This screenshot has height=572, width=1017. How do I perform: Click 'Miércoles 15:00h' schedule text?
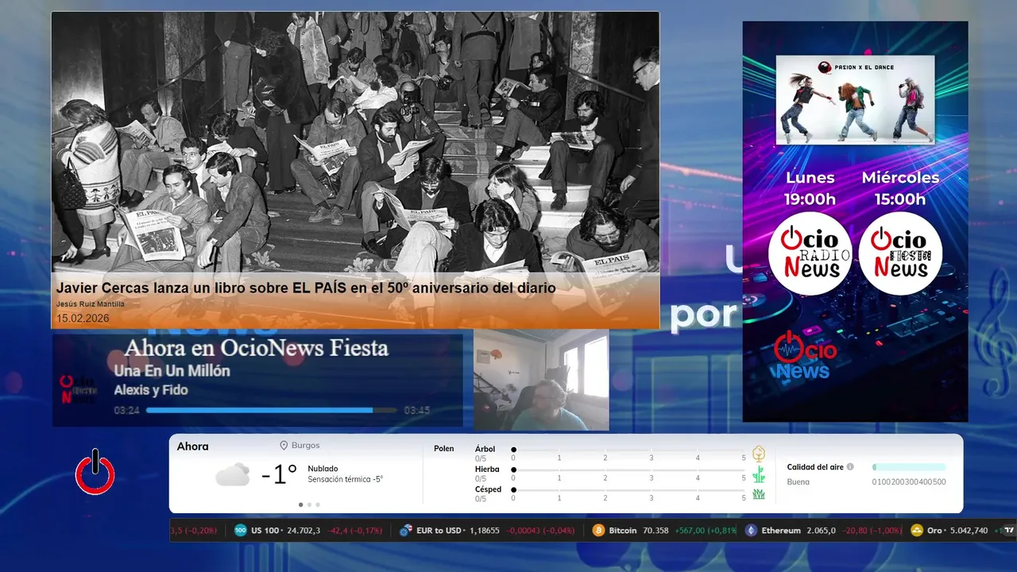point(900,188)
